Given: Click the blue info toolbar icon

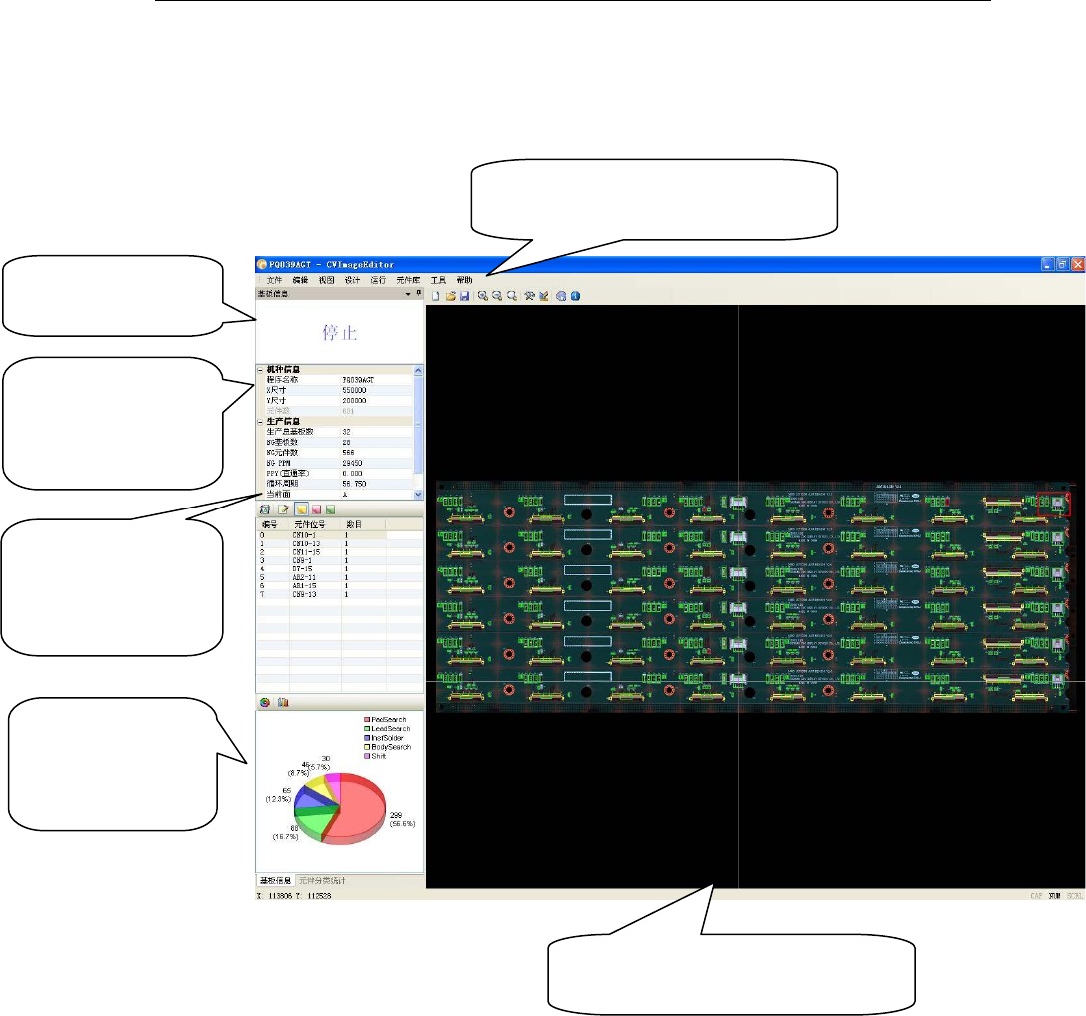Looking at the screenshot, I should pyautogui.click(x=575, y=296).
